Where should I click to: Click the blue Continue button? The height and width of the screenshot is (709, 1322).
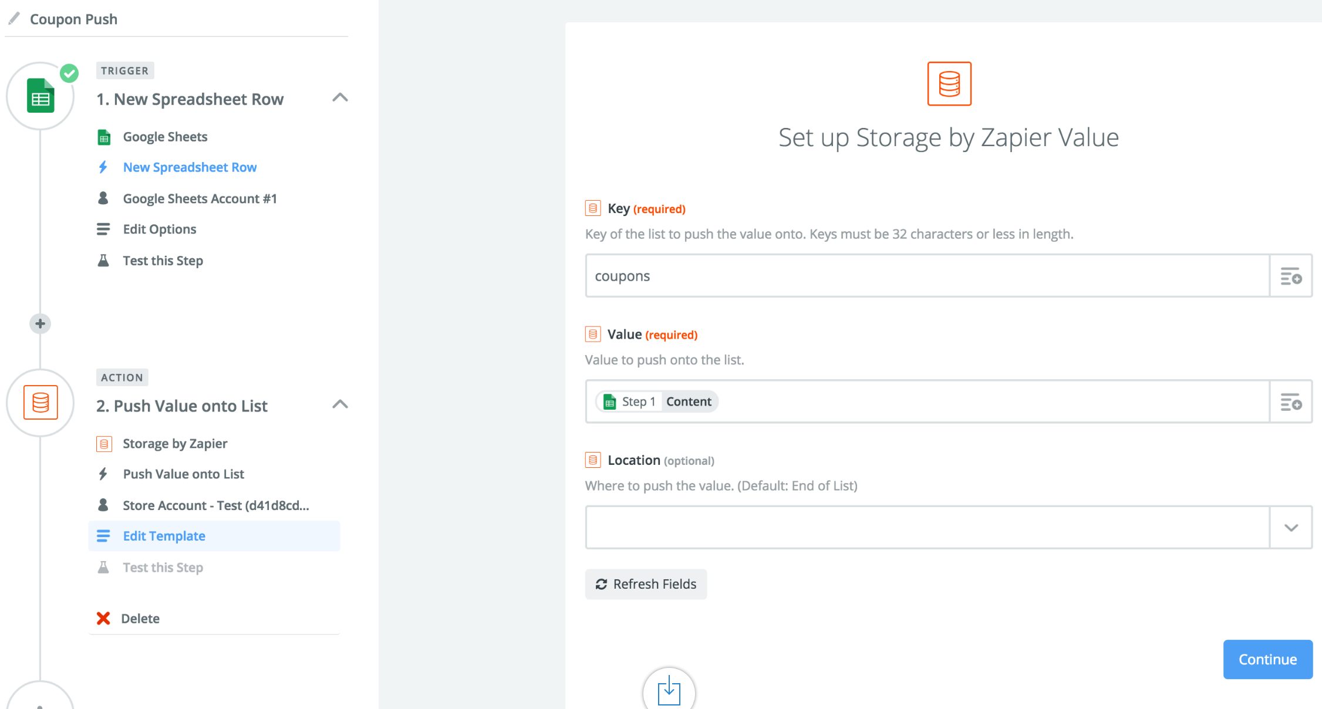click(x=1268, y=659)
